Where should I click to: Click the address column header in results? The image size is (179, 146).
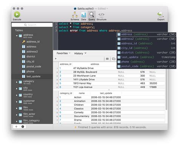[x=95, y=64]
